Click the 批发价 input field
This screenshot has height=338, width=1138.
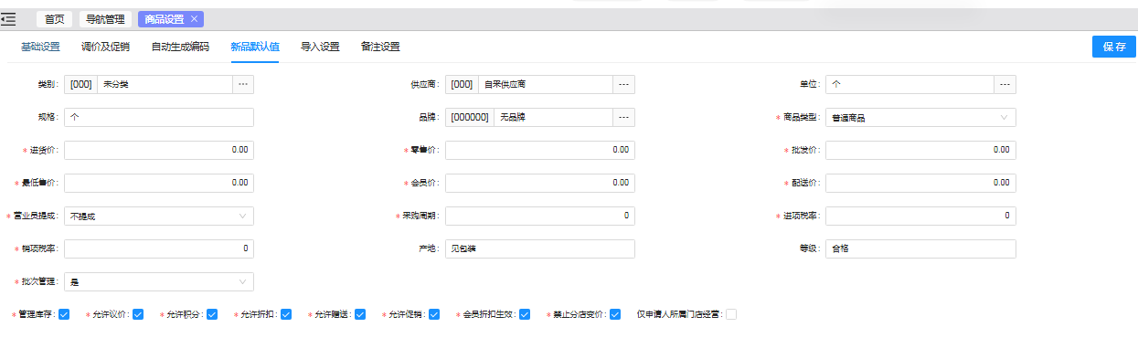click(x=920, y=150)
